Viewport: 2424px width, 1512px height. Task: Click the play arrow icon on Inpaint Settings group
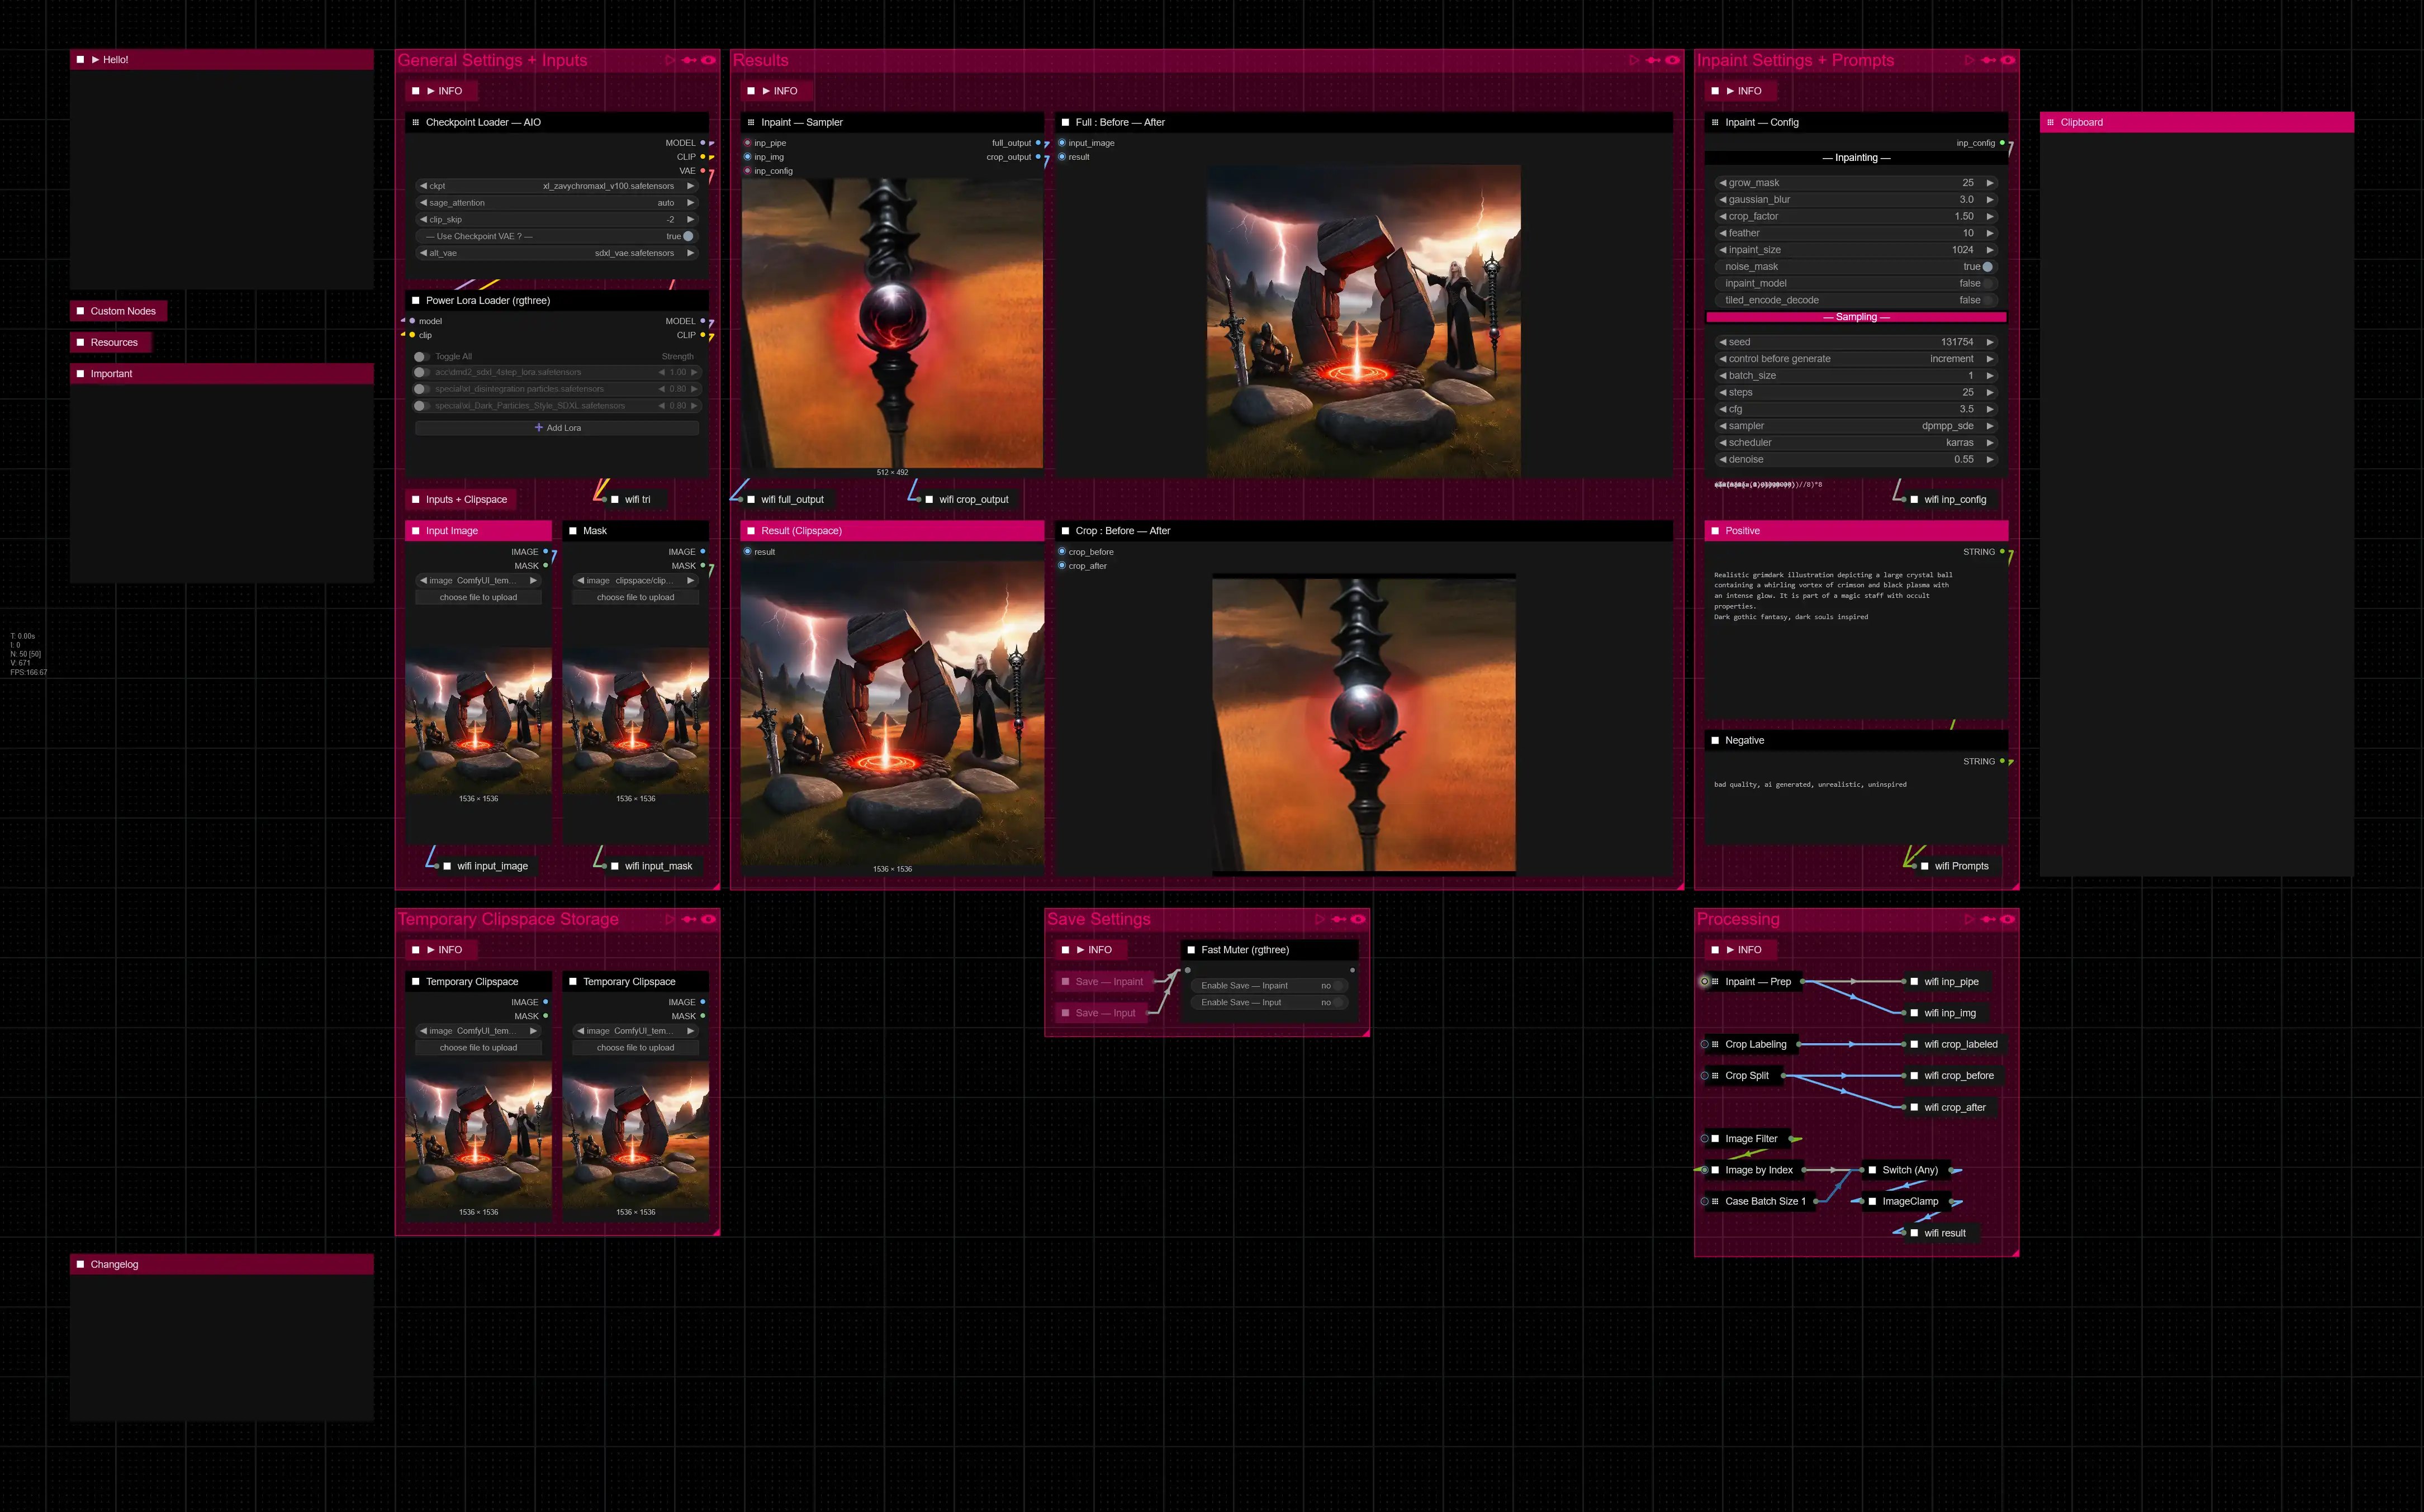(1969, 61)
